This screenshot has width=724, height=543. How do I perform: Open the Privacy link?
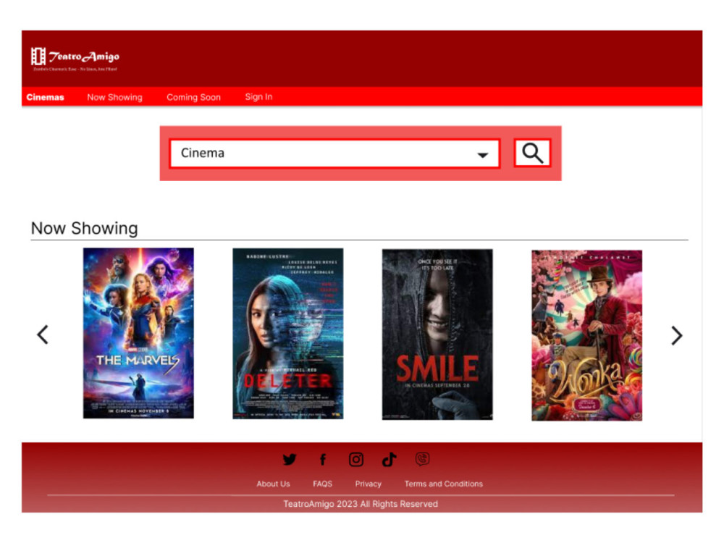[x=369, y=484]
